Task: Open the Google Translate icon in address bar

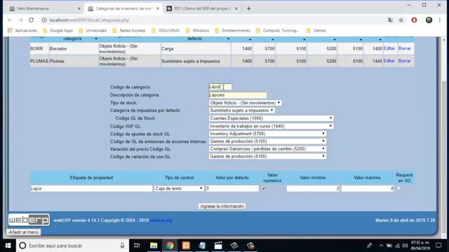Action: 390,20
